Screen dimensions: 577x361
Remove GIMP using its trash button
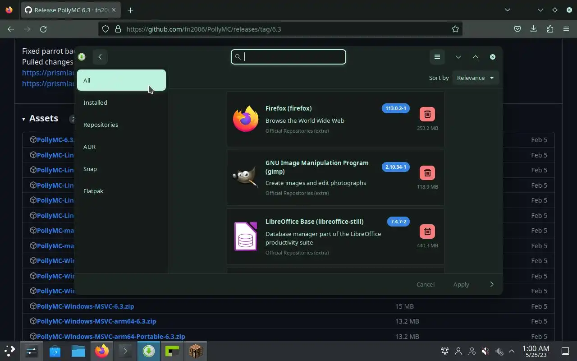pyautogui.click(x=427, y=173)
